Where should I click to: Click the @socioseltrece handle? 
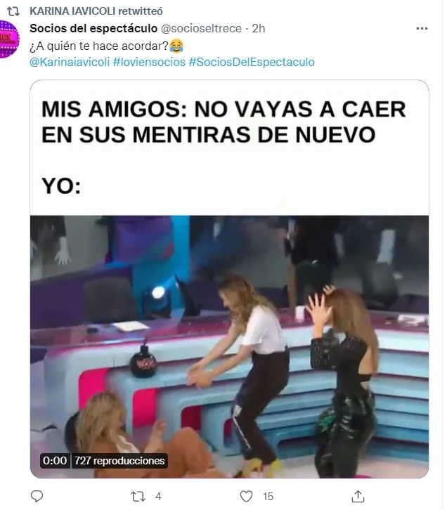201,29
